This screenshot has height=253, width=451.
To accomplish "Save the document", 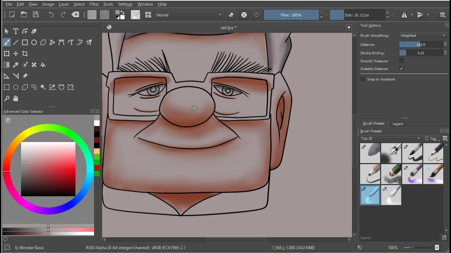I will point(36,15).
